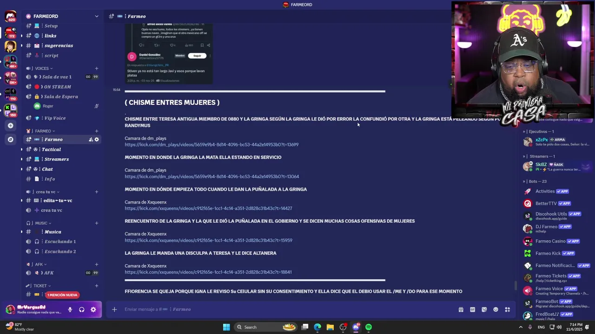Open the server folder with 150 badge

[x=10, y=110]
